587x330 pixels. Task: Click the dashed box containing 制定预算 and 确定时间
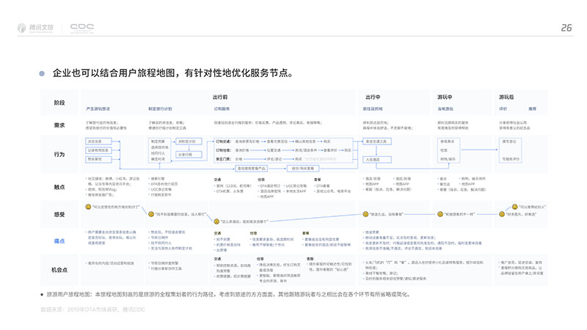pyautogui.click(x=159, y=150)
